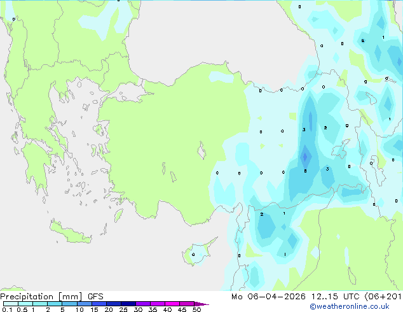This screenshot has width=403, height=312.
Task: Click the 30–35 mm purple legend box
Action: point(142,304)
